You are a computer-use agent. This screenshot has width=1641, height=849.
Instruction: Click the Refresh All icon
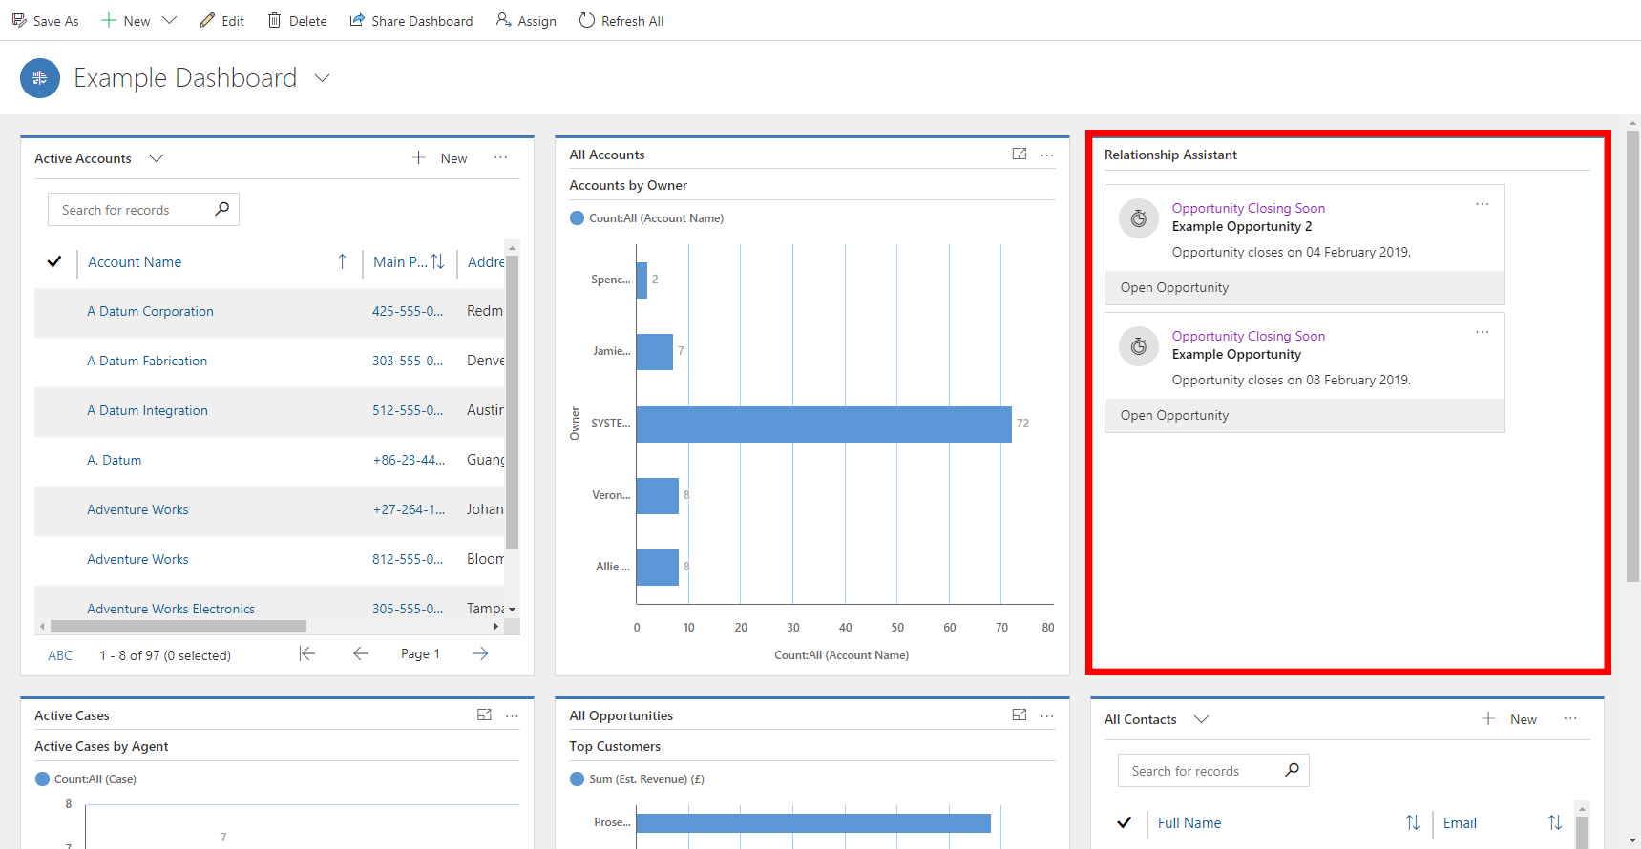pos(587,20)
